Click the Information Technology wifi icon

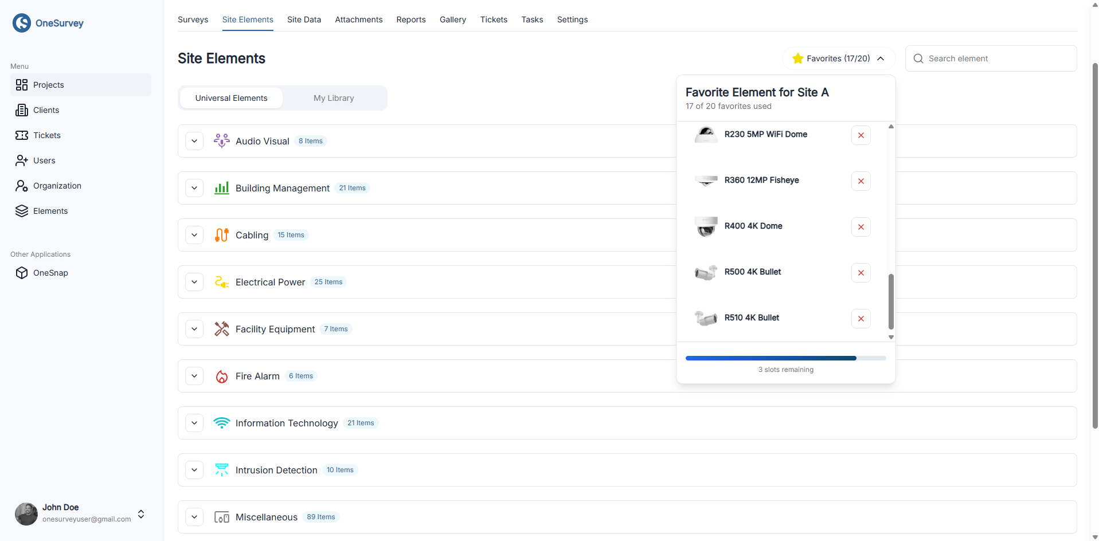pyautogui.click(x=221, y=423)
